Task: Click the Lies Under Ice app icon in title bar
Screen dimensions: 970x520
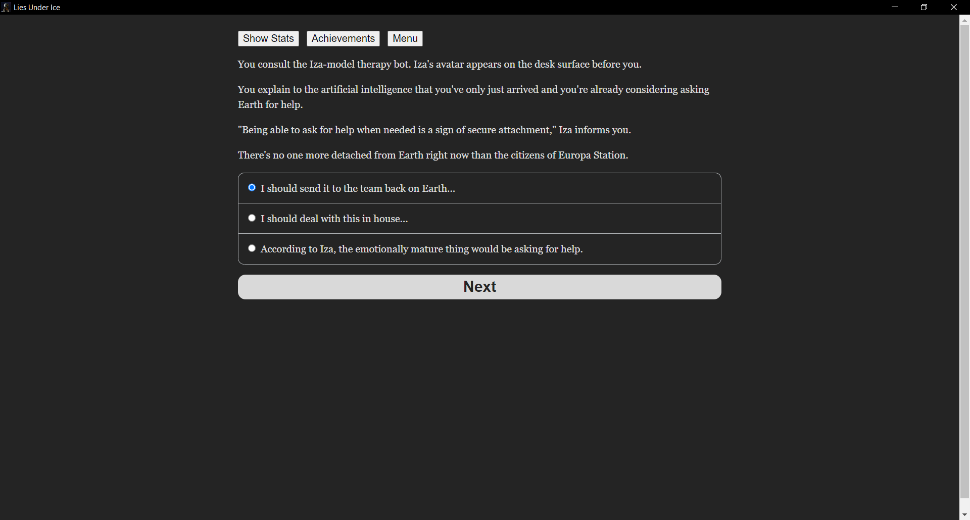Action: 6,8
